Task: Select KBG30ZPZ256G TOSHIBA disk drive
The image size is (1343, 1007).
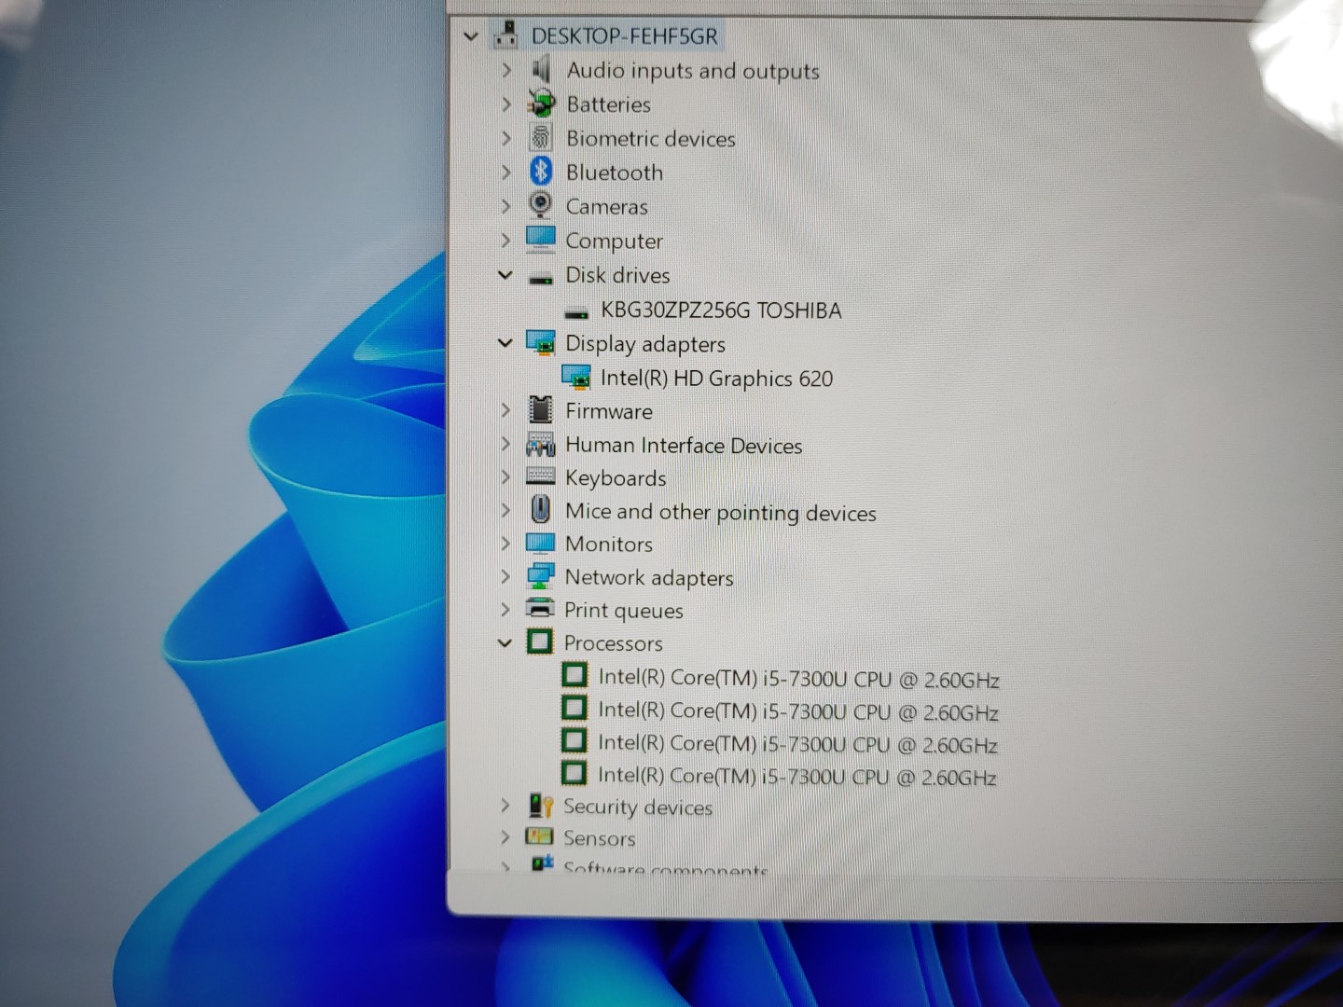Action: (721, 310)
